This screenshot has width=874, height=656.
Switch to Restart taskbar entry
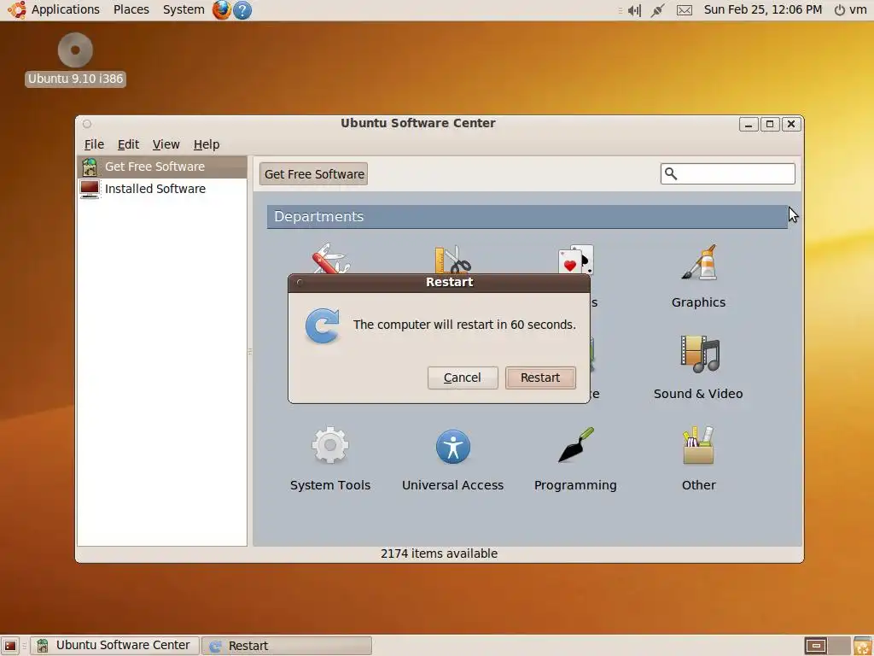click(287, 646)
